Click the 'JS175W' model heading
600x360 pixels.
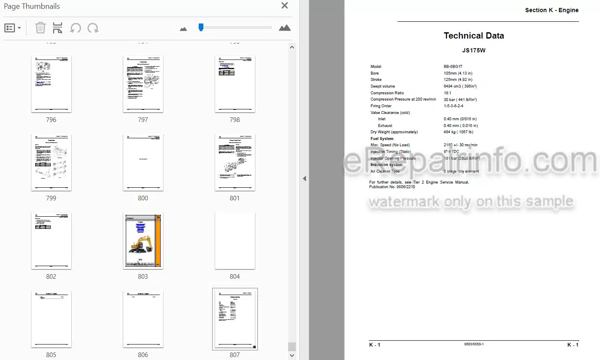(x=474, y=50)
